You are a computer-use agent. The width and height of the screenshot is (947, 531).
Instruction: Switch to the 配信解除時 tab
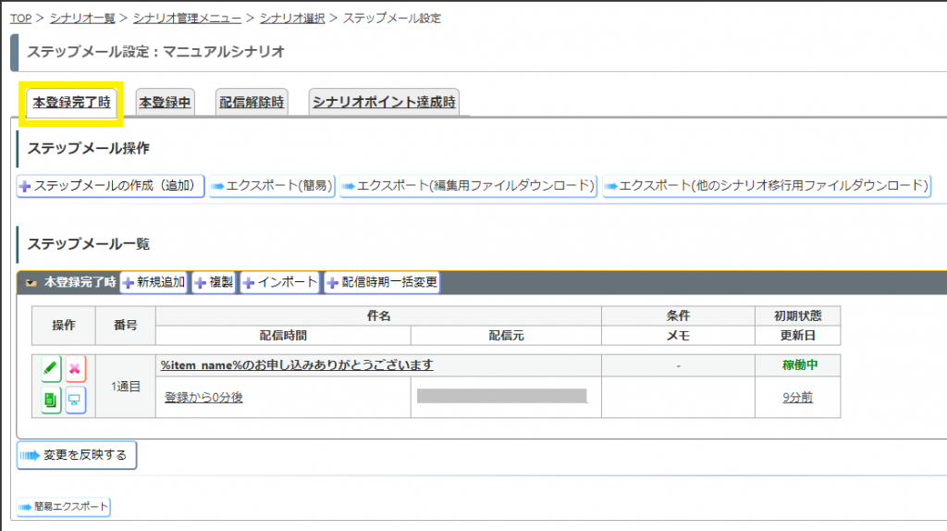[252, 102]
